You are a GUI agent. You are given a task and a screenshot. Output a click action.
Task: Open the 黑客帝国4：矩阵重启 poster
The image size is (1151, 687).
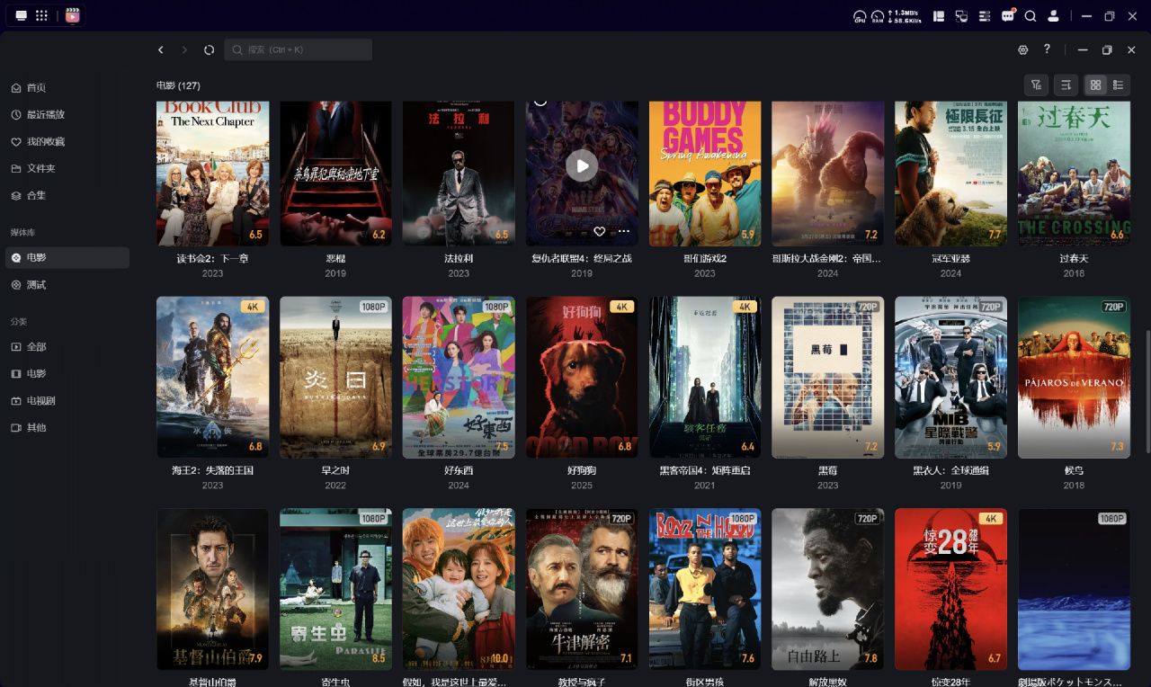(x=705, y=378)
